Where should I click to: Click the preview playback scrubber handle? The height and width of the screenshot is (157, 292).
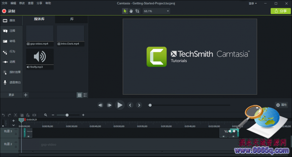pyautogui.click(x=150, y=105)
